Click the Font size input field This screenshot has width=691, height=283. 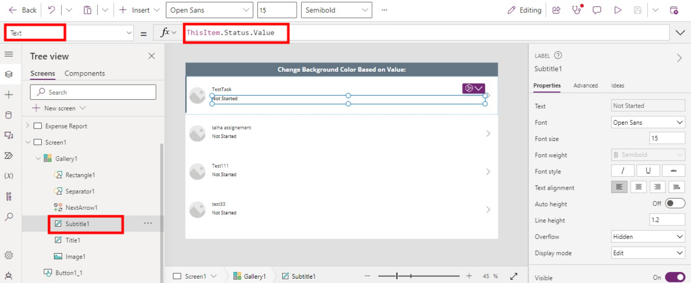[667, 138]
